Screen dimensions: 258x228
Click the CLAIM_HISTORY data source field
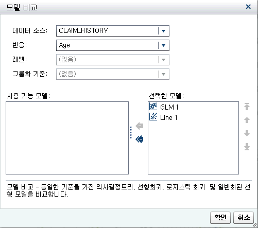click(113, 31)
